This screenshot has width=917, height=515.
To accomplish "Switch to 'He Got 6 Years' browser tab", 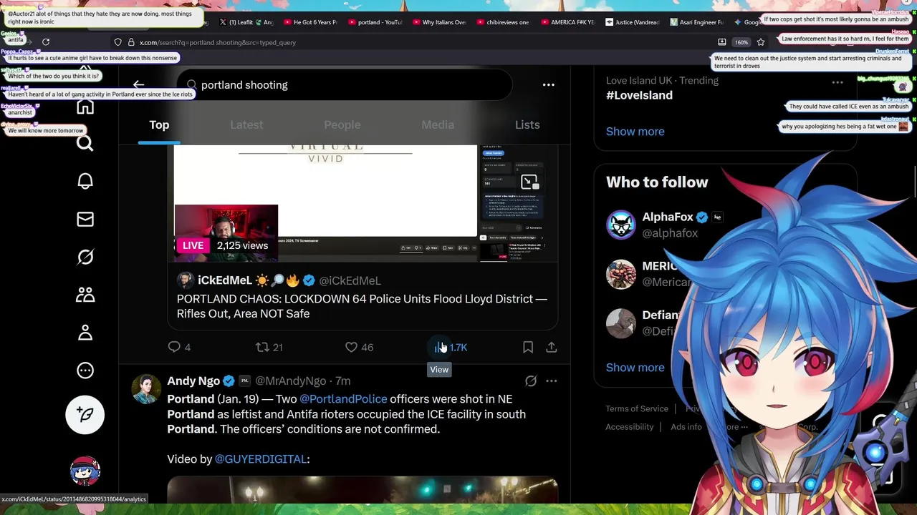I will [x=310, y=22].
